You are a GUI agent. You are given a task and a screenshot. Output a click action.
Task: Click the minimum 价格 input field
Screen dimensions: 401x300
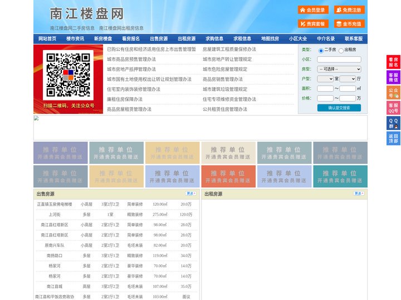(325, 98)
